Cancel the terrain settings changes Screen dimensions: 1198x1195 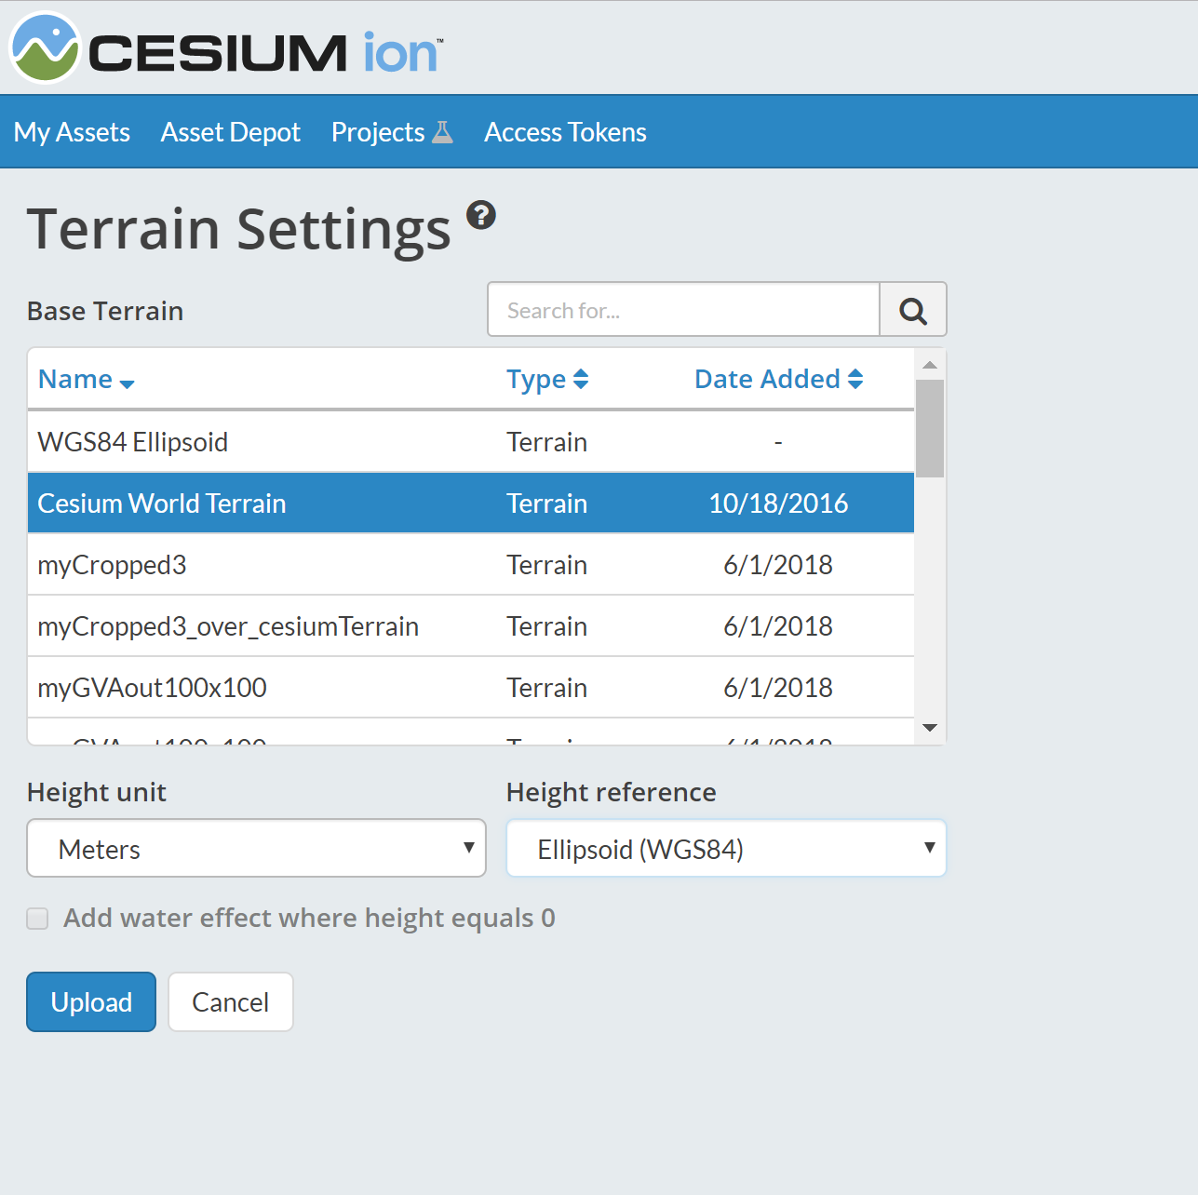click(x=230, y=1001)
